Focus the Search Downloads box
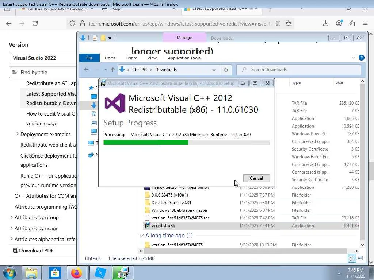 coord(299,70)
